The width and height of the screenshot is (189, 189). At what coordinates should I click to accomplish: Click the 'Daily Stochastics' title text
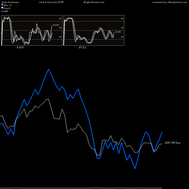pyautogui.click(x=10, y=2)
